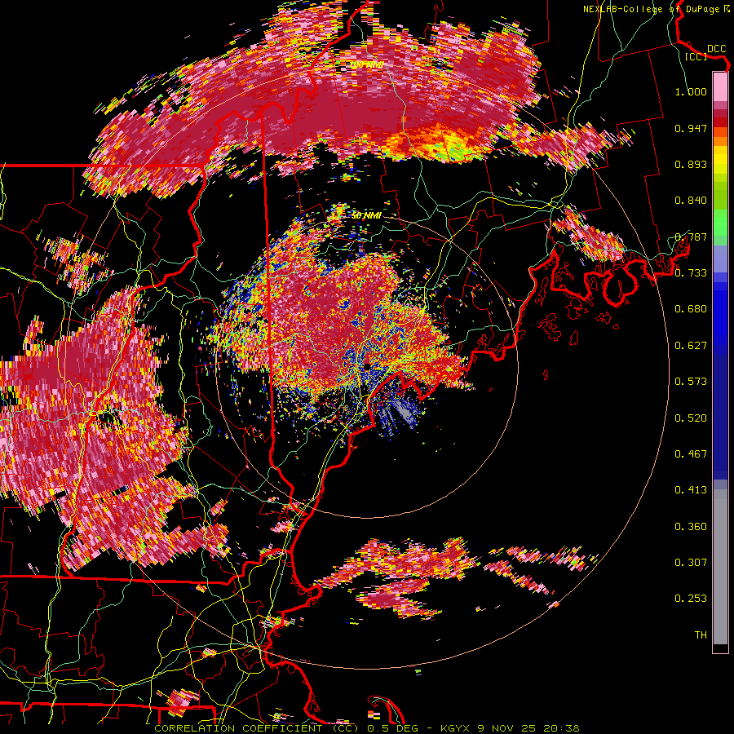Screen dimensions: 734x734
Task: Click the [CC] label above the color bar
Action: 696,56
